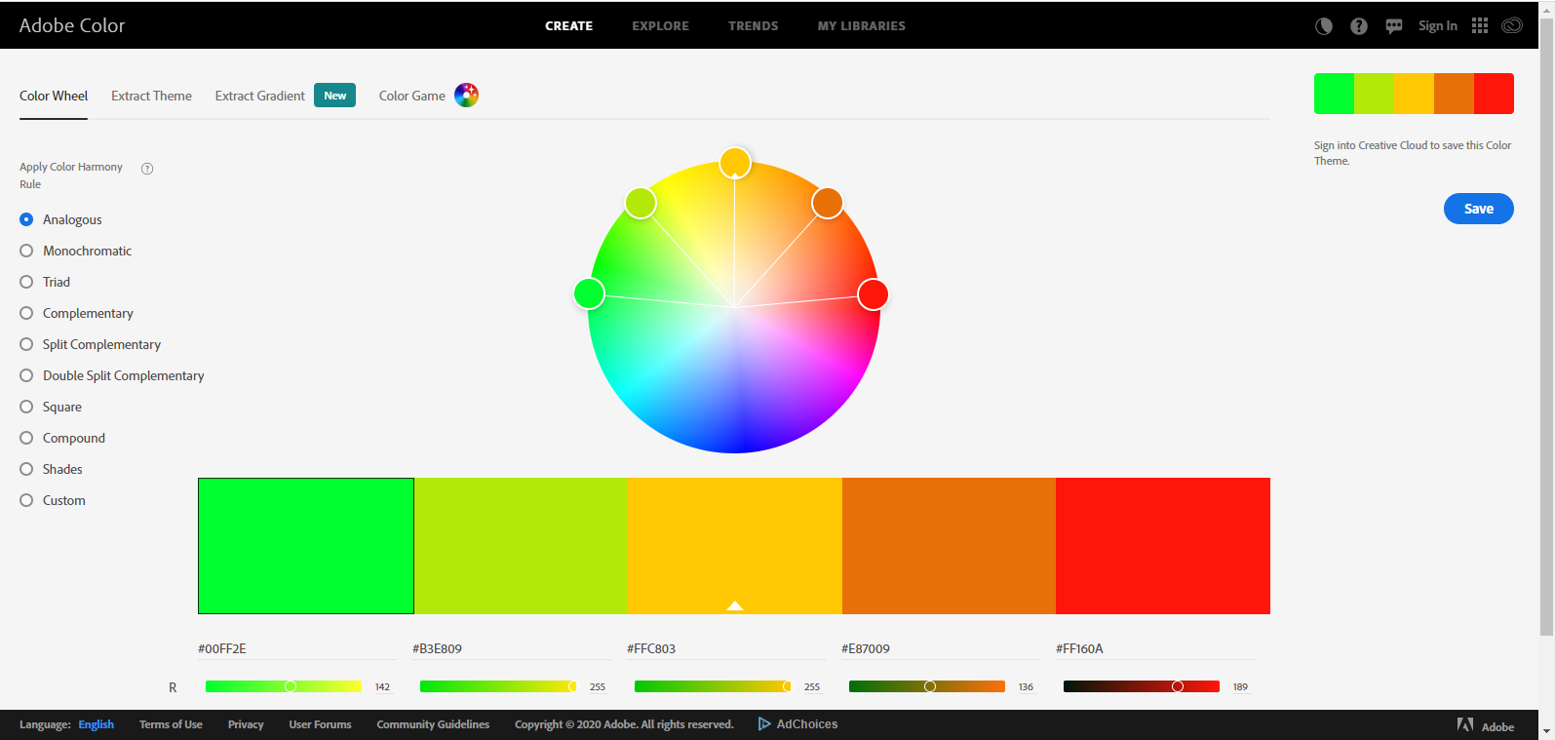The height and width of the screenshot is (740, 1555).
Task: Select the red #FF160A color swatch
Action: [1163, 546]
